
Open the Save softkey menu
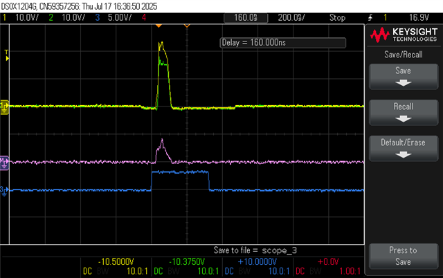(404, 77)
